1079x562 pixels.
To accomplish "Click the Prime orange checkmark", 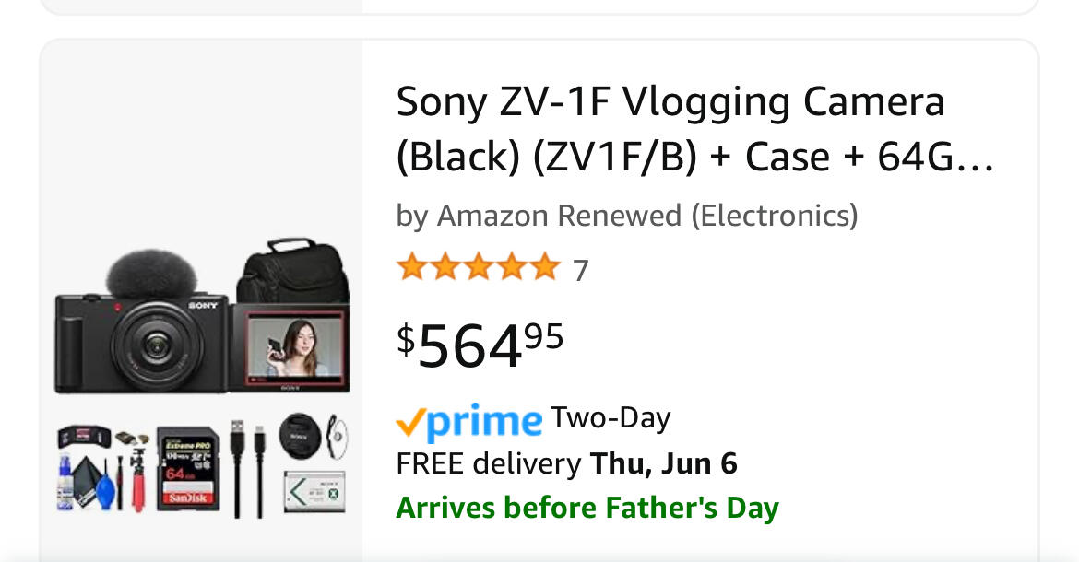I will 409,423.
